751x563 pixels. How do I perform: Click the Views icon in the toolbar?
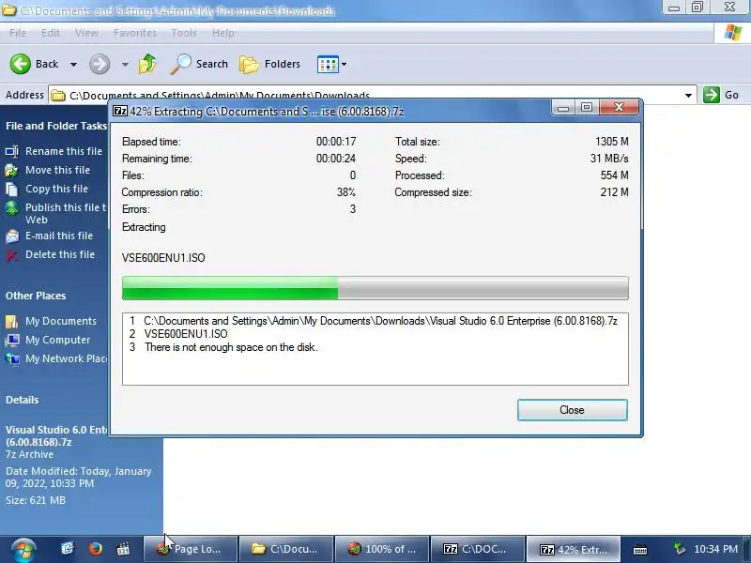[328, 64]
